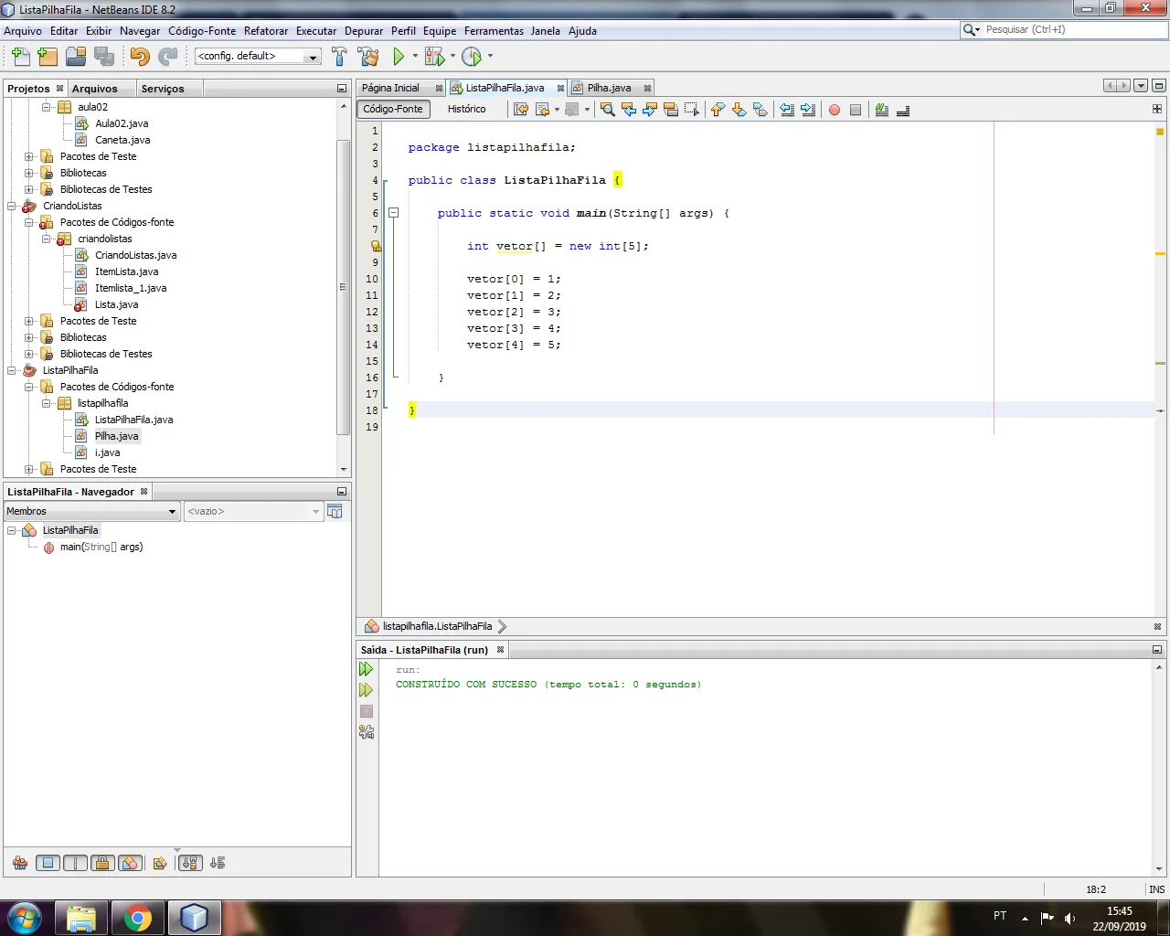Click the Pesquisar search field

[1064, 30]
